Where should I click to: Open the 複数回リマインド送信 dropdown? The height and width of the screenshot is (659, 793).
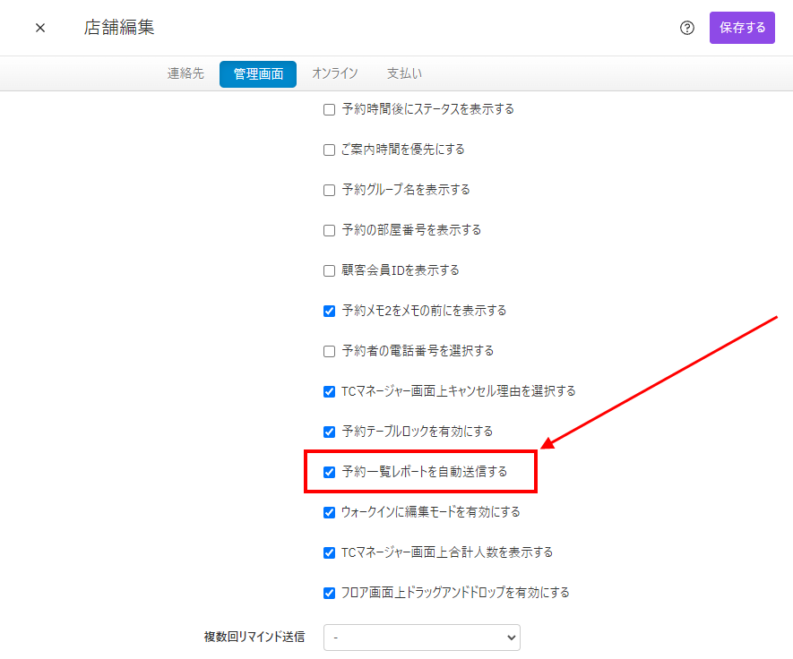click(421, 638)
